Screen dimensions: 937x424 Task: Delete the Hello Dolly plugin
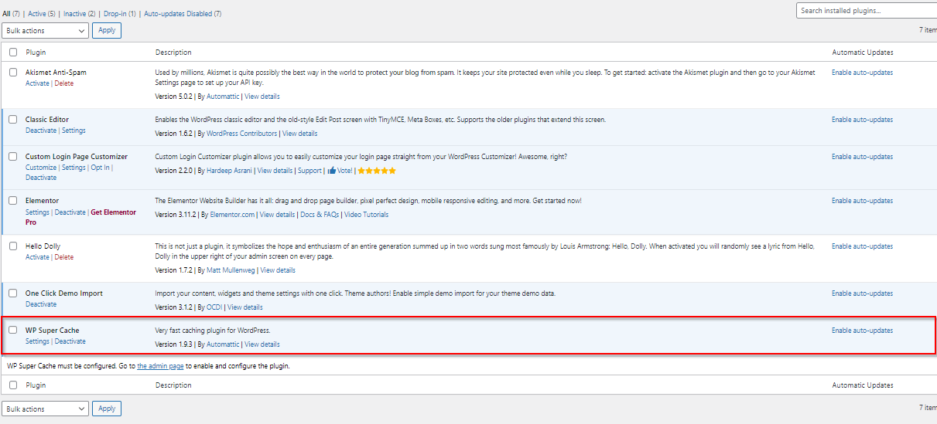(x=64, y=257)
